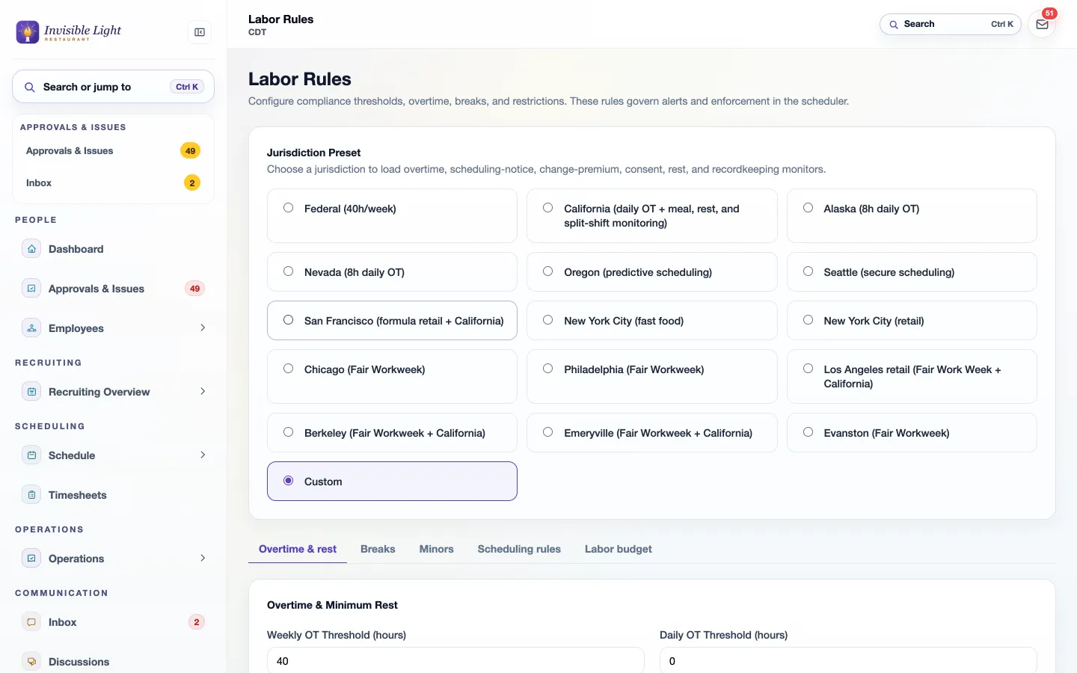Click the Search or jump to box
Image resolution: width=1077 pixels, height=673 pixels.
113,87
